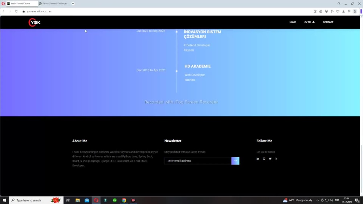Screen dimensions: 363x204
Task: Open Opera tab search magnifier icon
Action: (339, 4)
